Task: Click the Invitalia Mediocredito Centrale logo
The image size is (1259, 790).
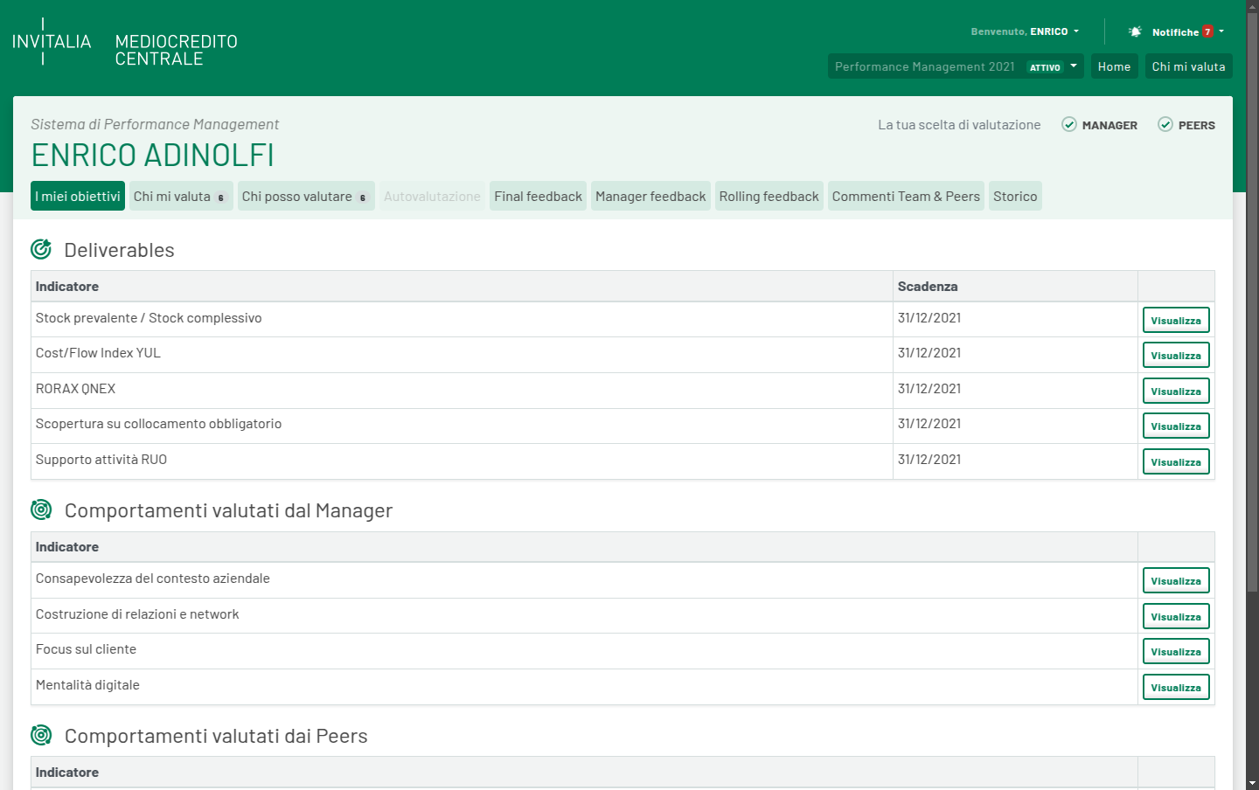Action: 125,42
